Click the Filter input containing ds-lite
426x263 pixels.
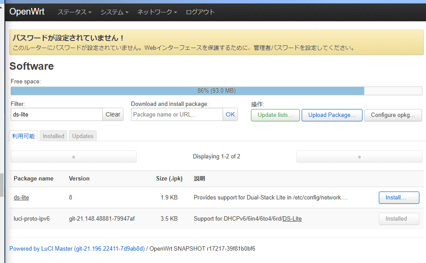pyautogui.click(x=56, y=114)
